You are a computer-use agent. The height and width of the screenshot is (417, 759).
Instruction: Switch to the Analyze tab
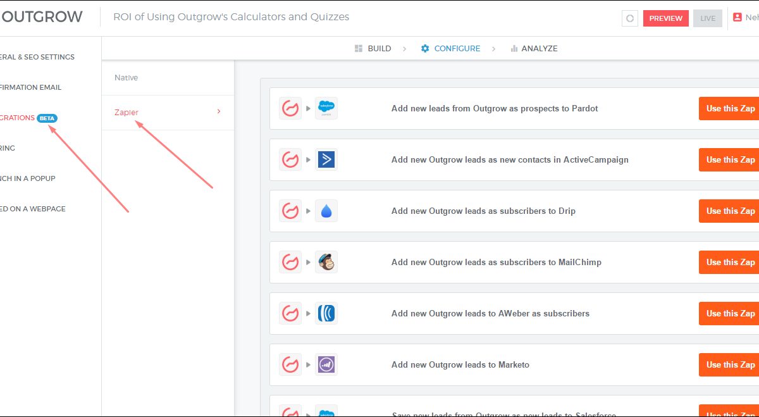[x=534, y=49]
